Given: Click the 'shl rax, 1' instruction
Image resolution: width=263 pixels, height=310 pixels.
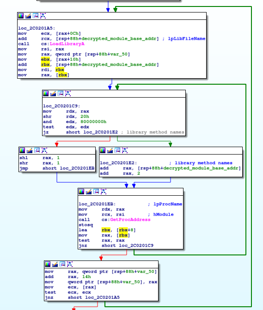Looking at the screenshot, I should click(39, 158).
